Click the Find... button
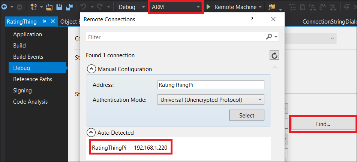Screen dimensions: 357x162 (x=323, y=124)
